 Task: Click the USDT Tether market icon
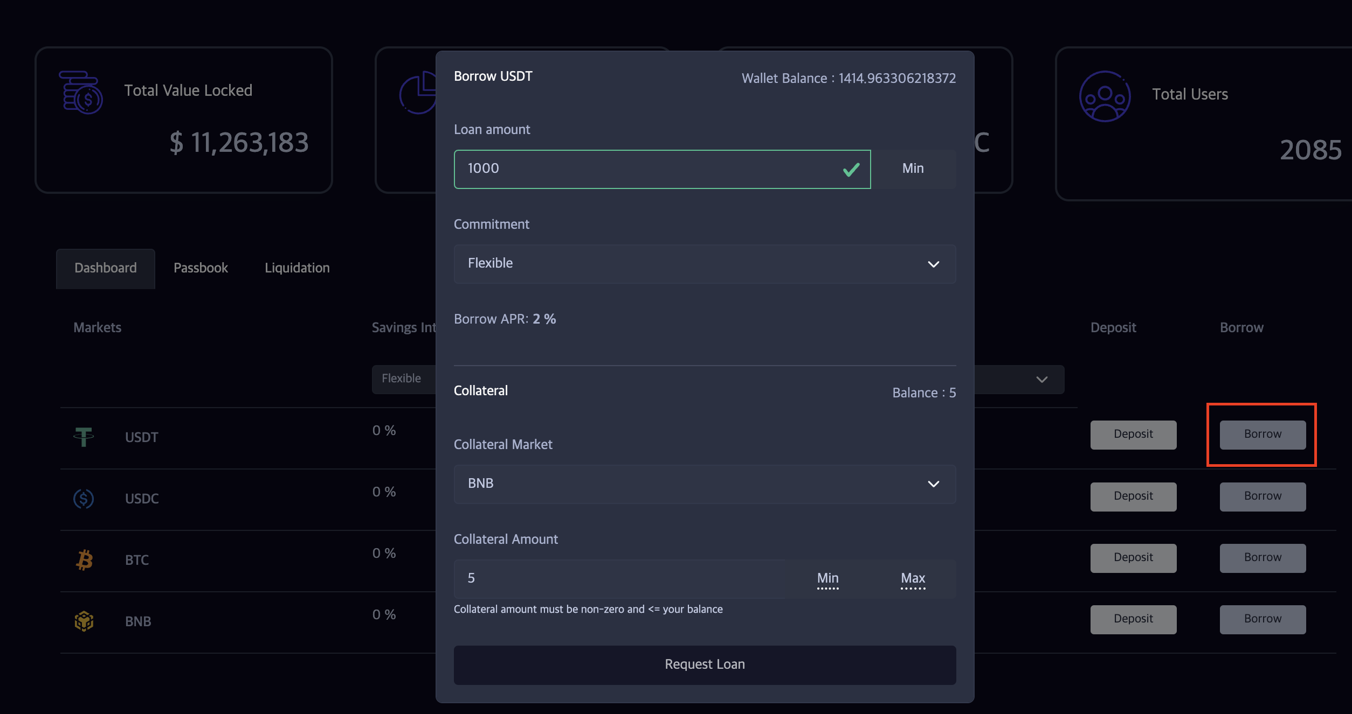pyautogui.click(x=84, y=437)
